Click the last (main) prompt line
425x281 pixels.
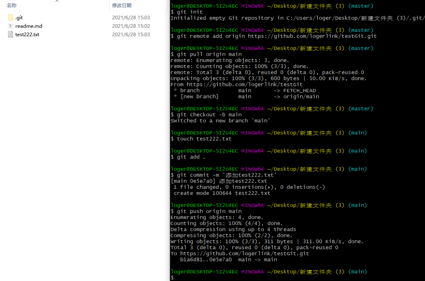pyautogui.click(x=269, y=271)
